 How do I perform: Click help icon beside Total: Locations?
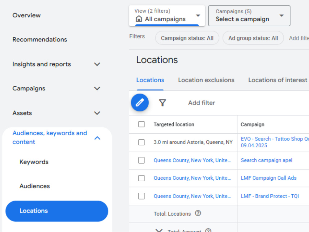(198, 213)
